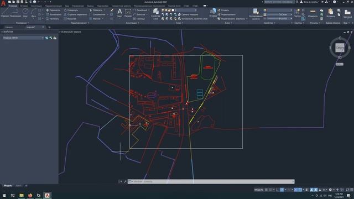Toggle polar tracking in status bar

click(x=282, y=190)
